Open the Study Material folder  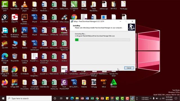click(x=34, y=6)
